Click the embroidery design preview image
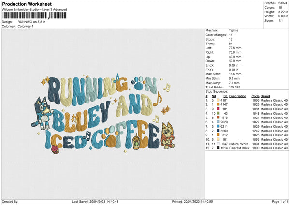The image size is (290, 205). [x=103, y=115]
